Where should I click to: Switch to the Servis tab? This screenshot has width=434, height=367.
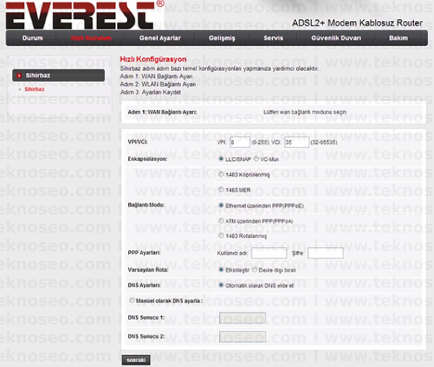point(273,38)
